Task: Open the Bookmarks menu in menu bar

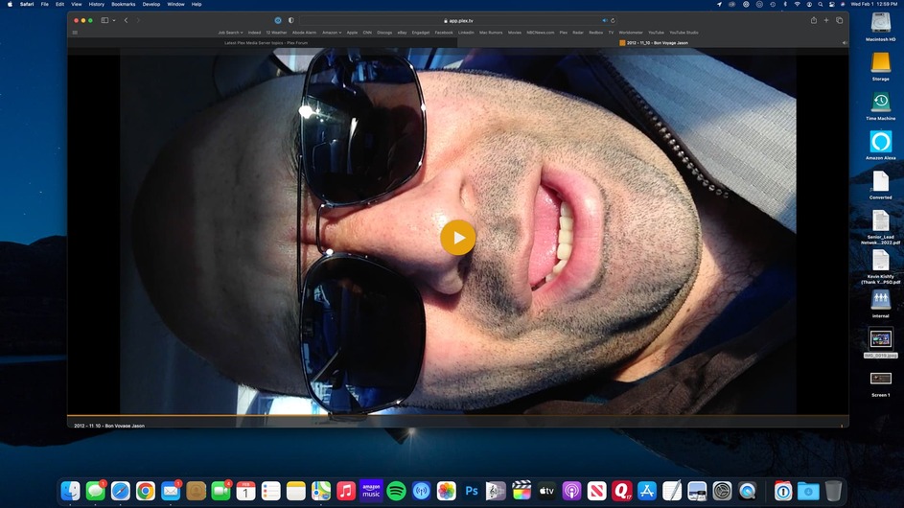Action: pyautogui.click(x=123, y=4)
